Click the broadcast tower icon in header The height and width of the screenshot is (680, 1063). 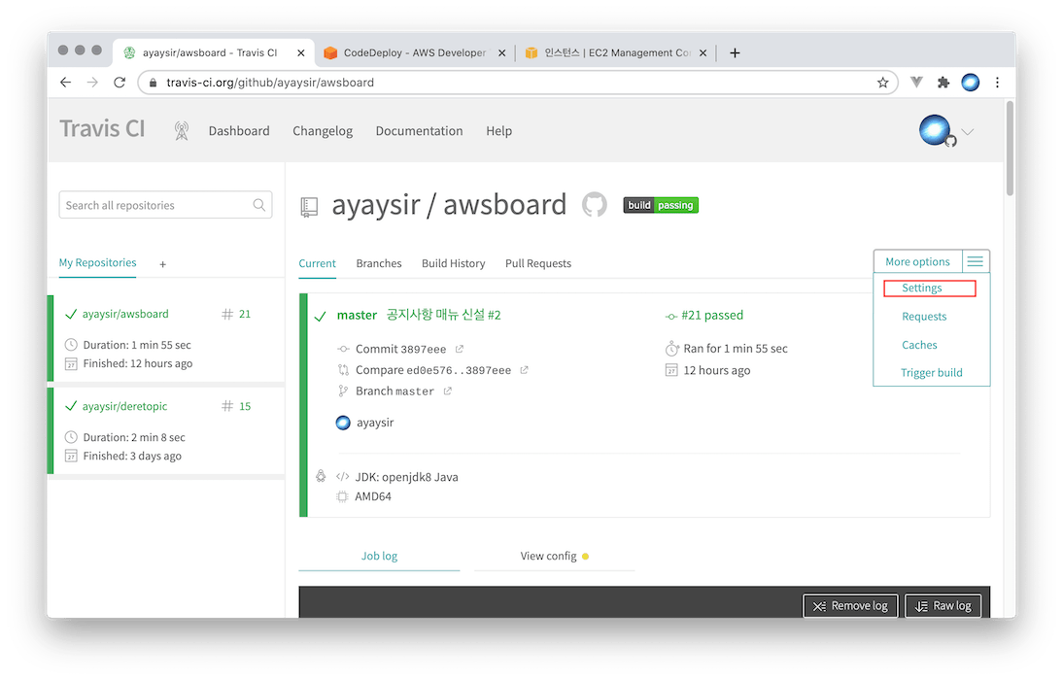(182, 131)
